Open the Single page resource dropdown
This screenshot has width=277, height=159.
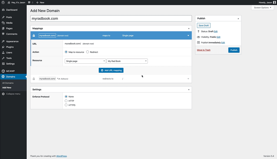[x=85, y=61]
